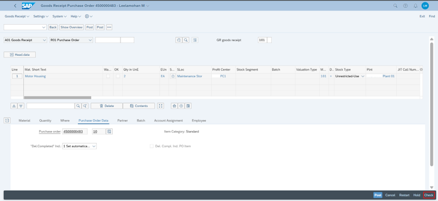Screen dimensions: 438x201
Task: Toggle the Wa... checkbox for Motor Housing
Action: [x=108, y=76]
